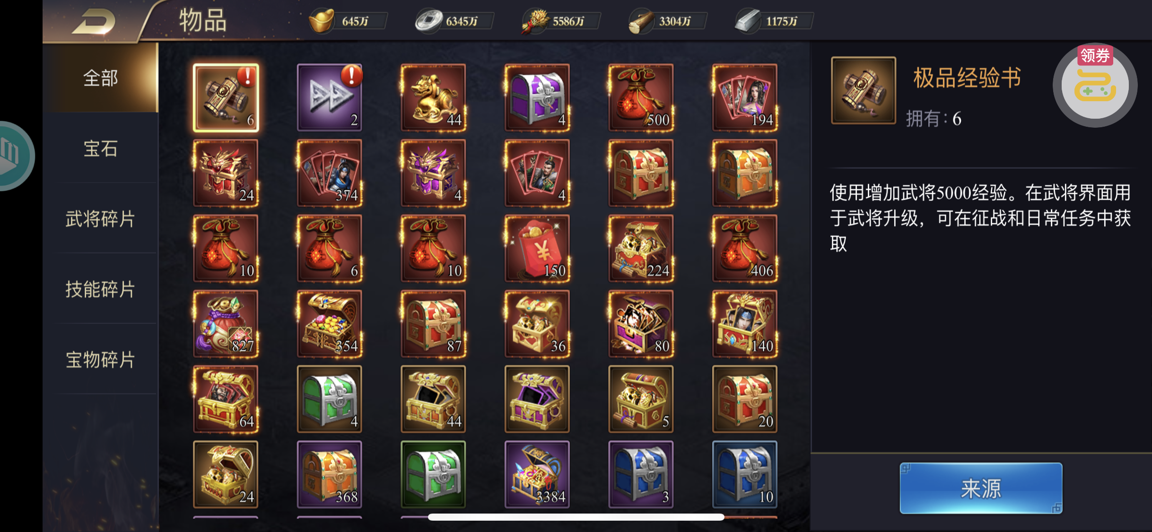
Task: Select the hero cards item showing 194
Action: (745, 97)
